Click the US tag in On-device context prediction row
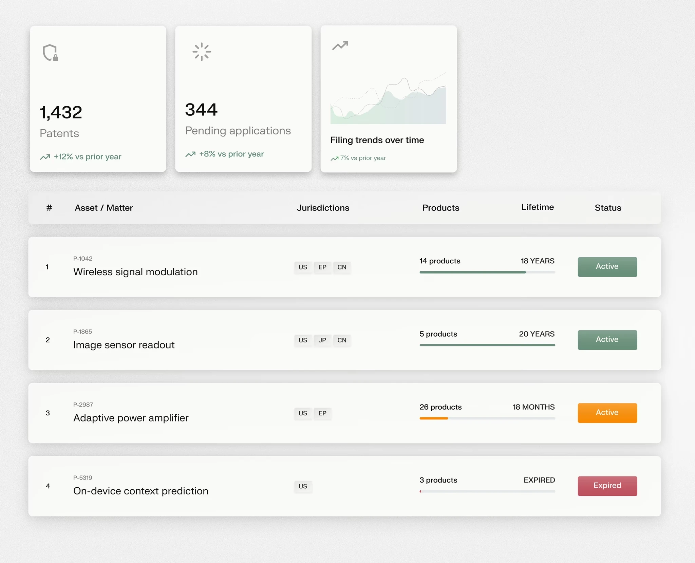 (303, 486)
